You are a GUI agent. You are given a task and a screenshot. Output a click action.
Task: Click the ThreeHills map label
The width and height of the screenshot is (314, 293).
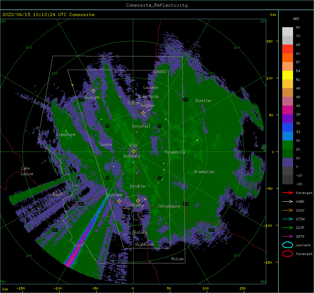[175, 152]
